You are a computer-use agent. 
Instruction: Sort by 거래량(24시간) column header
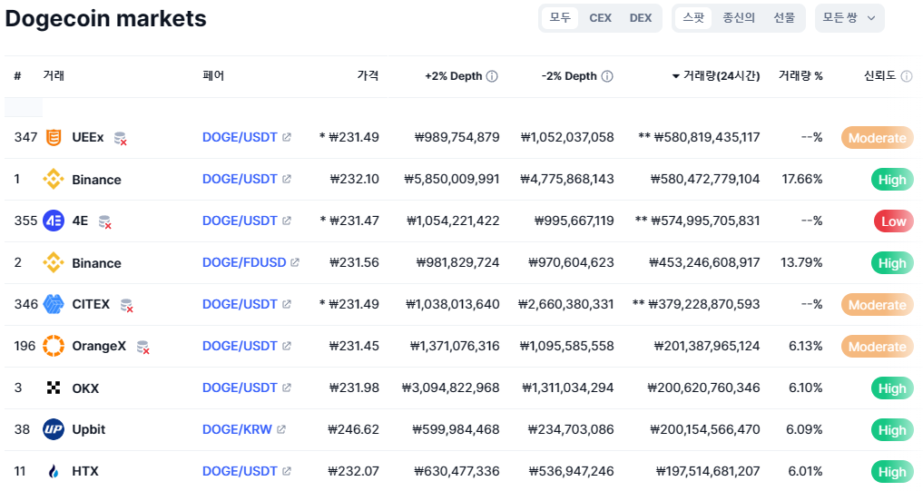716,76
